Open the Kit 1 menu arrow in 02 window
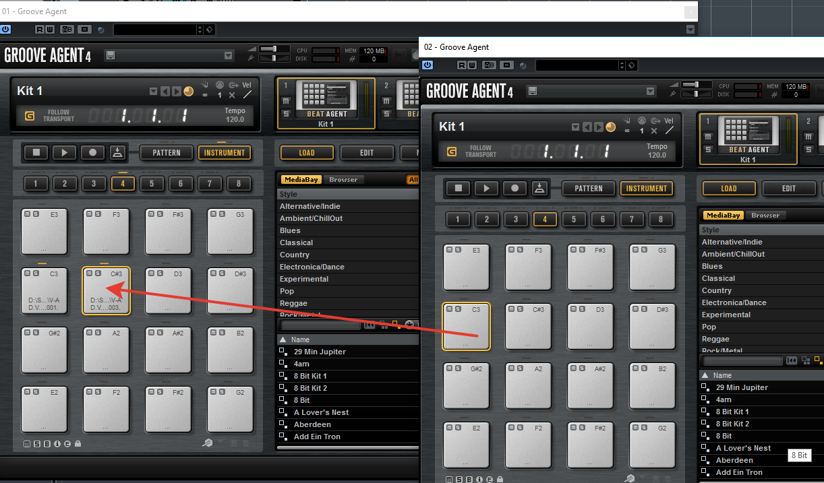 [575, 127]
